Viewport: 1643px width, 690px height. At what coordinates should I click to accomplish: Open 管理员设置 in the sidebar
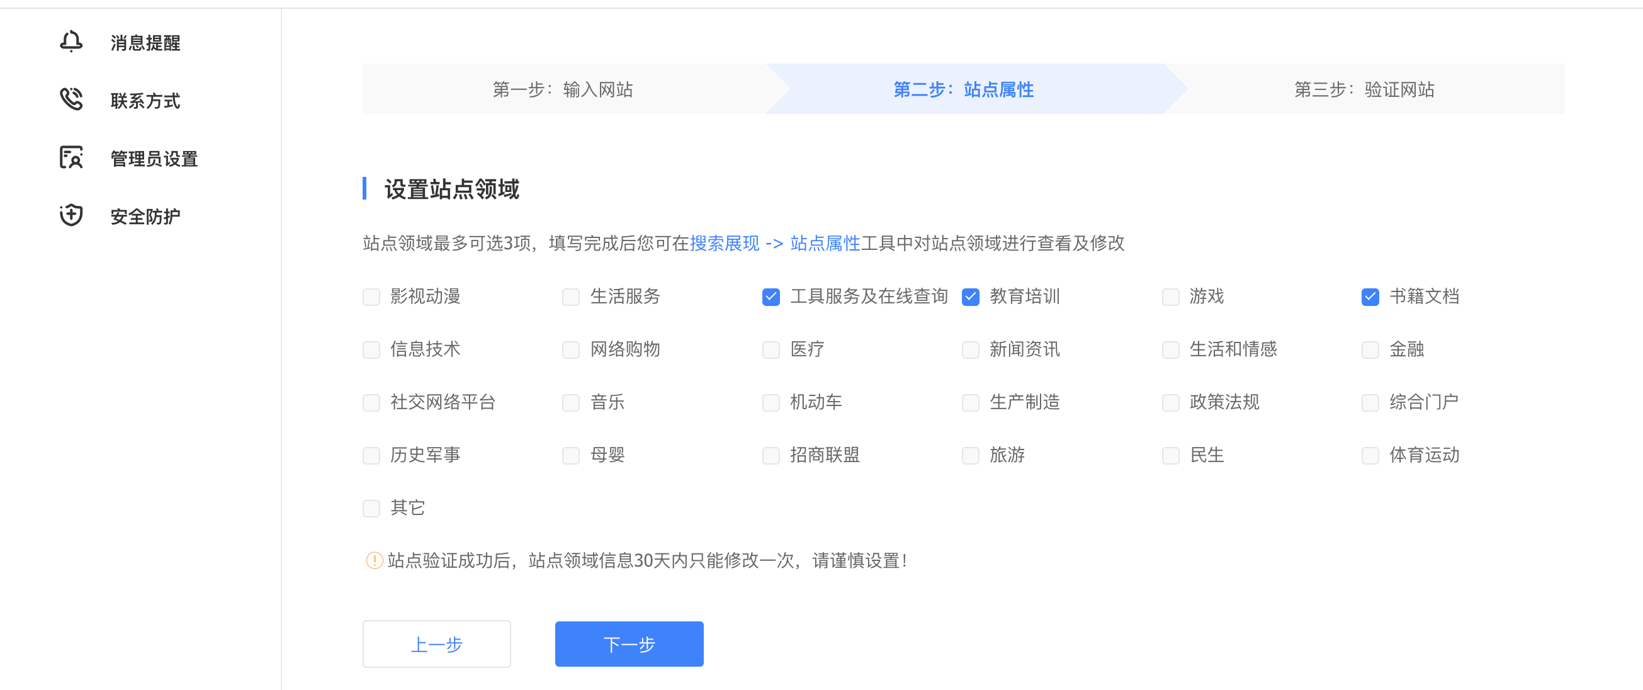pos(154,159)
